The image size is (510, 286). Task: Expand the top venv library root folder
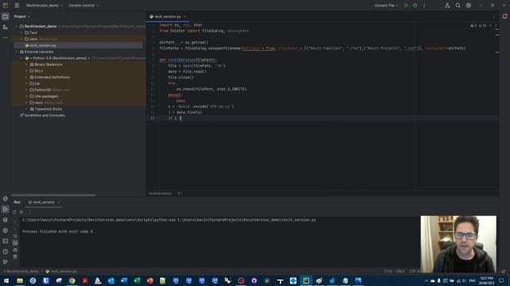point(22,39)
